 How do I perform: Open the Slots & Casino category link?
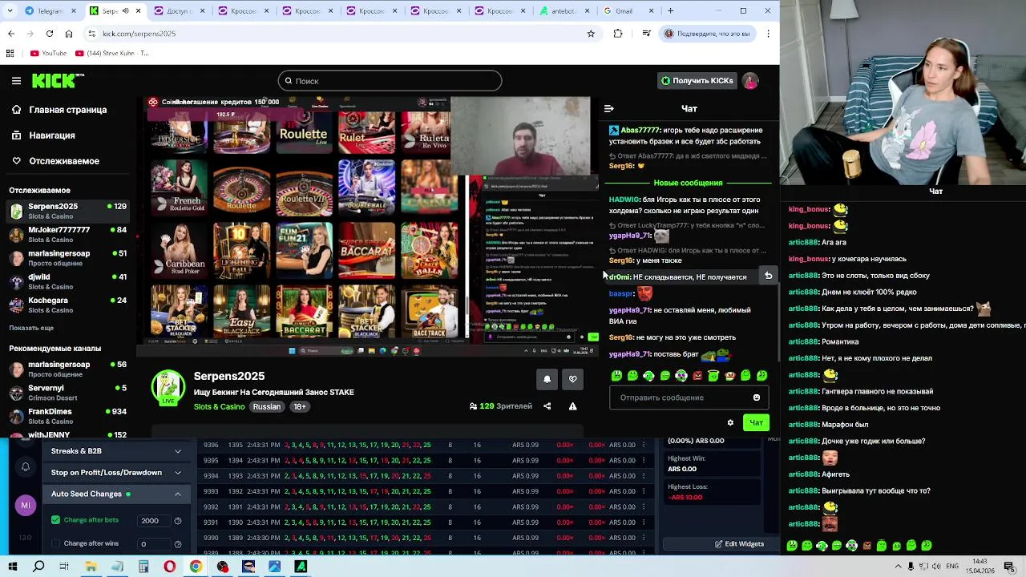[219, 406]
